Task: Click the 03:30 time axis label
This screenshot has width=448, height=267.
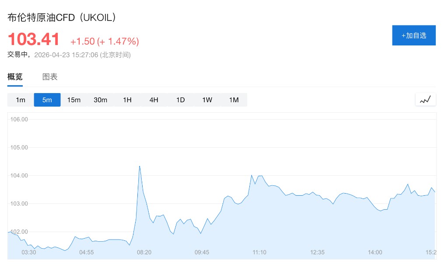Action: coord(29,252)
